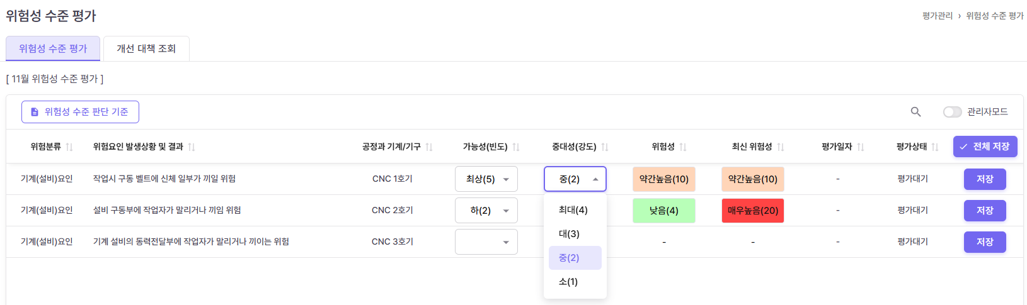The image size is (1027, 305).
Task: Sort by 중대성(강도) column icon
Action: (605, 147)
